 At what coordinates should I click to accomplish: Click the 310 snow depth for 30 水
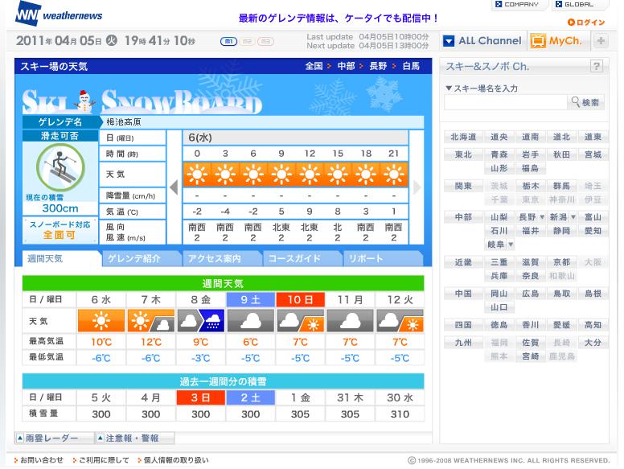400,414
